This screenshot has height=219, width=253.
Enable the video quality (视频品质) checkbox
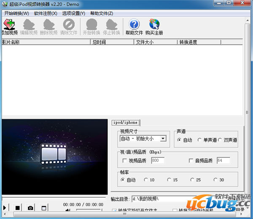coord(124,161)
